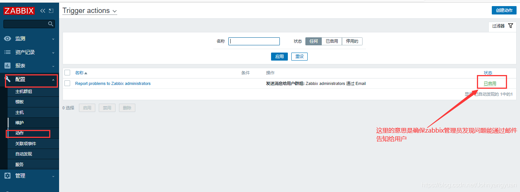Click the 条件 column header text
This screenshot has height=192, width=520.
pos(246,73)
